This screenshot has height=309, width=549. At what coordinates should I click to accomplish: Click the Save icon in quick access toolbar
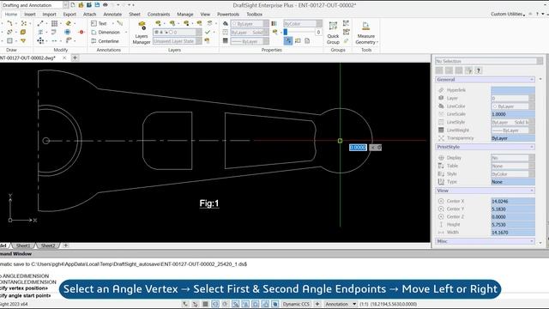(x=89, y=5)
